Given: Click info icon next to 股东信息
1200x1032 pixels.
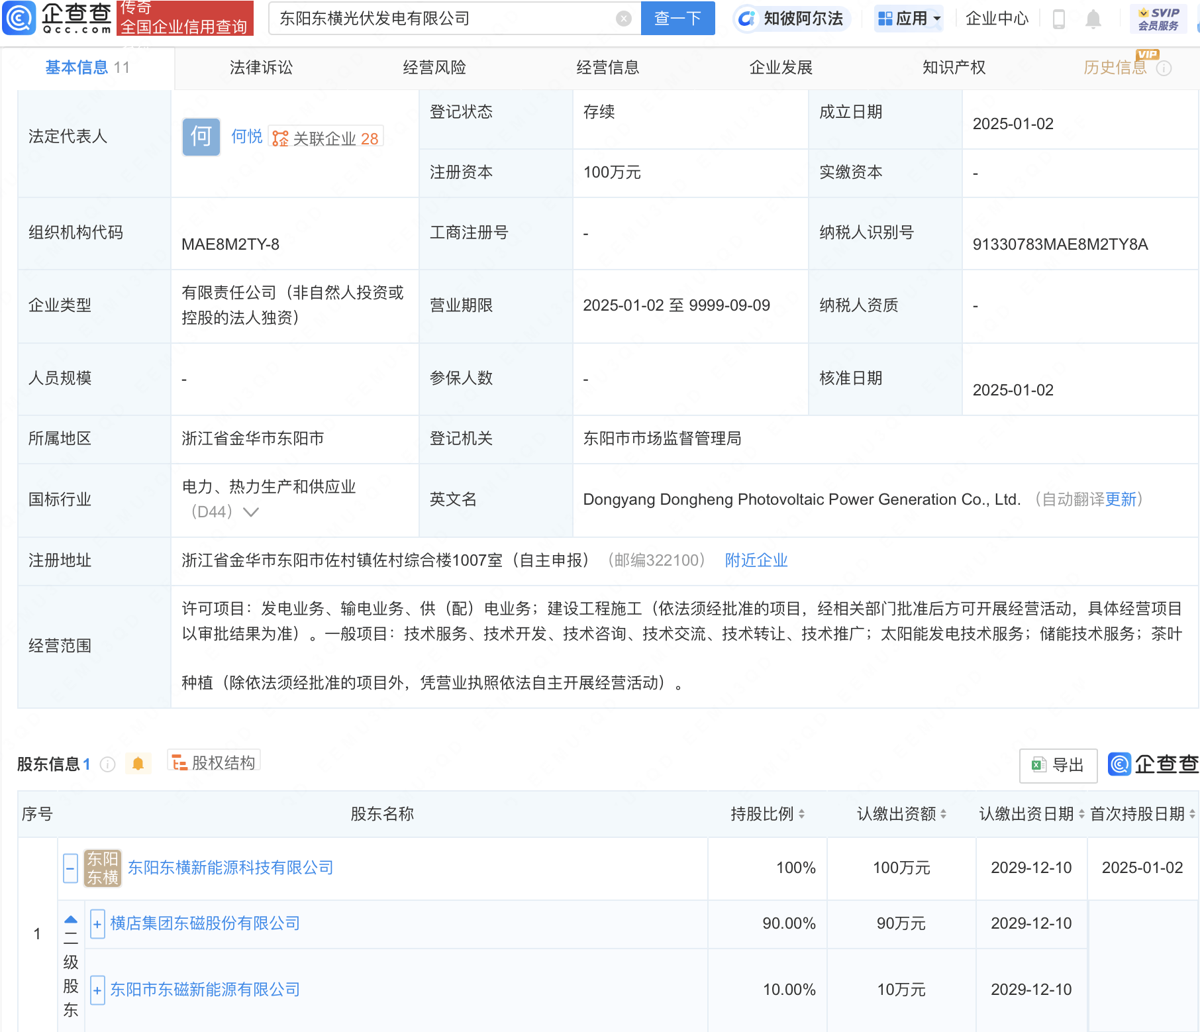Looking at the screenshot, I should click(107, 764).
